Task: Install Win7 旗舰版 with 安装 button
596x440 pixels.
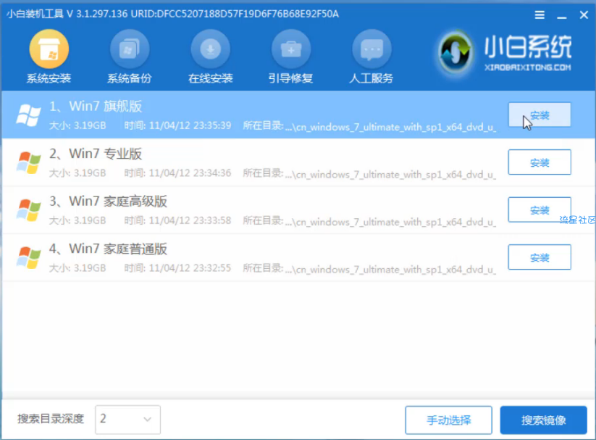Action: click(540, 115)
